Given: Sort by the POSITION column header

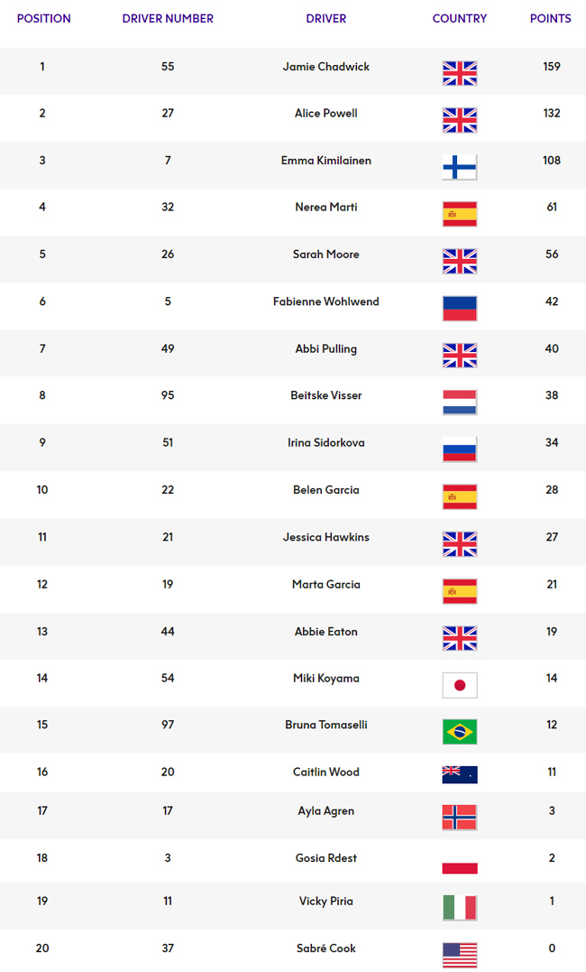Looking at the screenshot, I should click(43, 19).
